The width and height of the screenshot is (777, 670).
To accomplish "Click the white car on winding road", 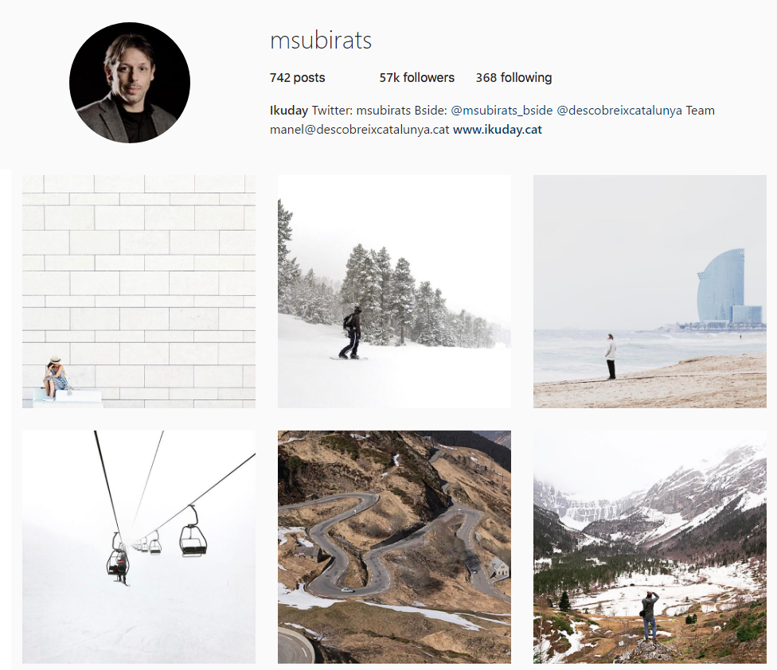I will coord(348,590).
